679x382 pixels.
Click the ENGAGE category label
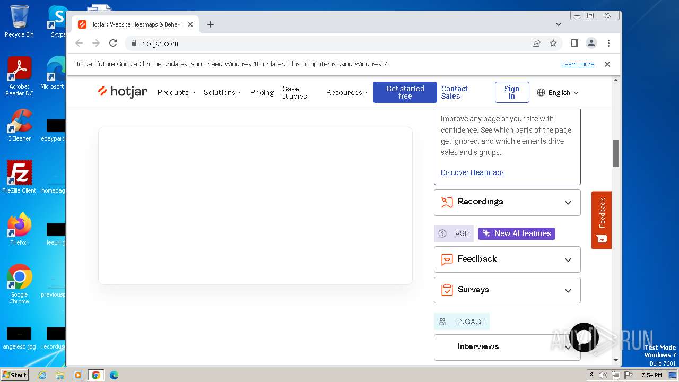click(462, 322)
